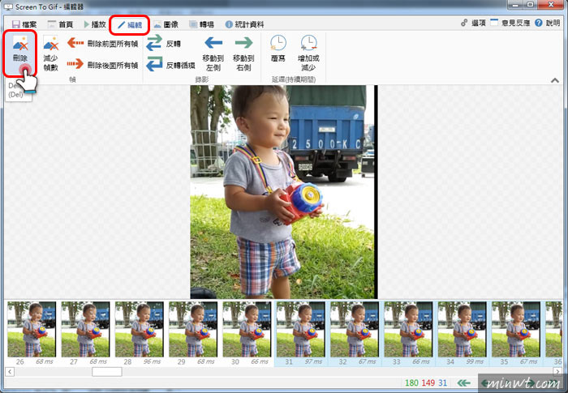
Task: Open the 首頁 home tab
Action: tap(60, 24)
